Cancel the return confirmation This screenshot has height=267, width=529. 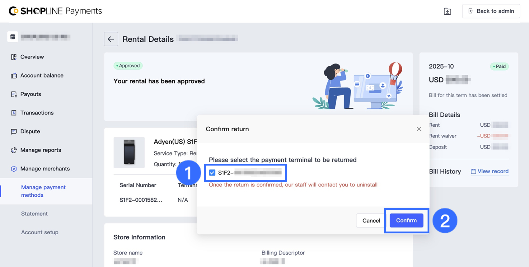click(x=371, y=221)
